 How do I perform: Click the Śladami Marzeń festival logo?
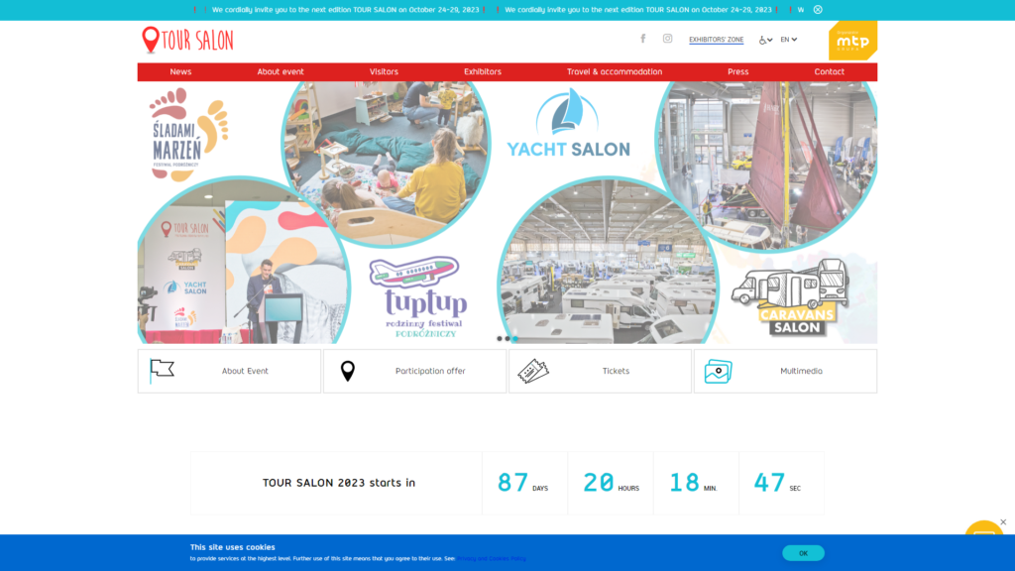(188, 134)
